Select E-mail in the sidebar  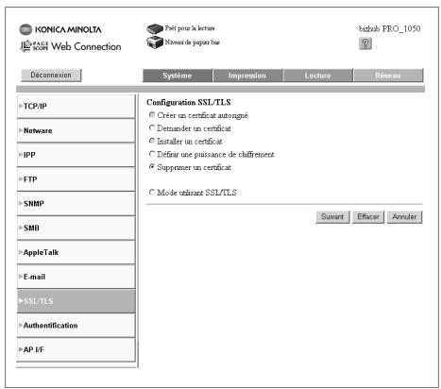pyautogui.click(x=76, y=277)
